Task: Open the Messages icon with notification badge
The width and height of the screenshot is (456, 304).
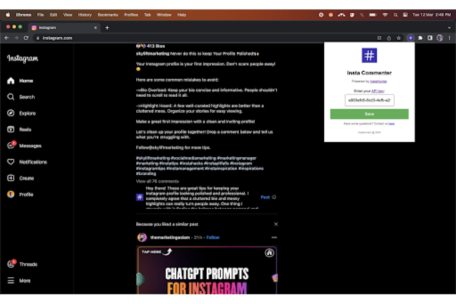Action: click(x=11, y=145)
